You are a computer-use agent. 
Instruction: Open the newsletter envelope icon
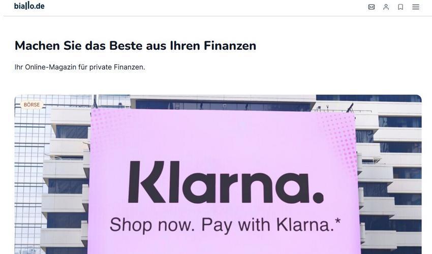pos(372,7)
